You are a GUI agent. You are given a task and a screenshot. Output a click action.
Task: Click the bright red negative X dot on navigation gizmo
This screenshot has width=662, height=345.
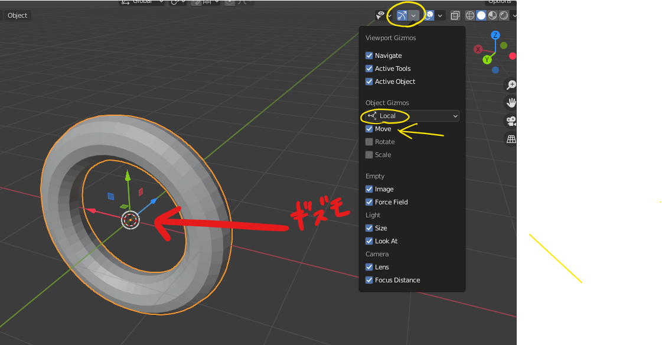tap(513, 56)
